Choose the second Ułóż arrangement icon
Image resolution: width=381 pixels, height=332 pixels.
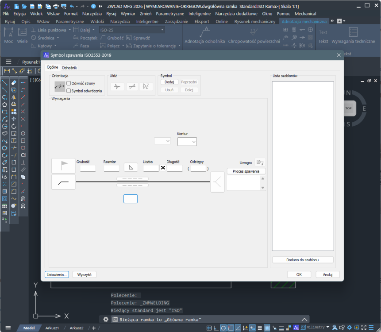click(x=132, y=86)
